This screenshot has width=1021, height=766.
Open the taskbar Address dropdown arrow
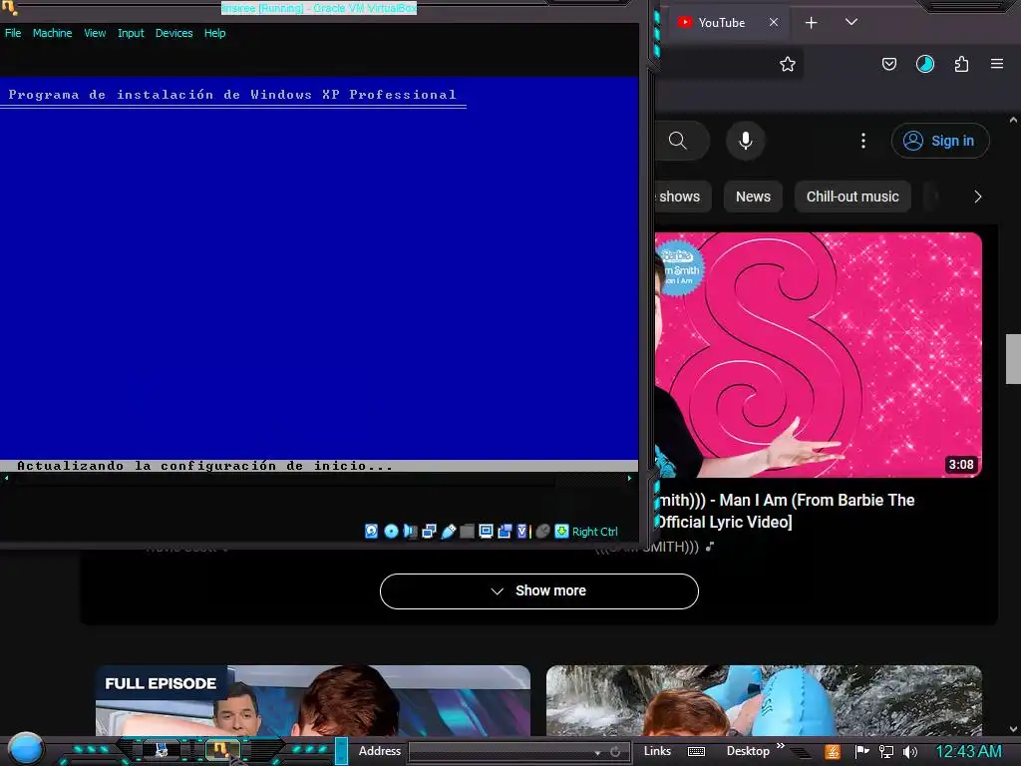(597, 753)
